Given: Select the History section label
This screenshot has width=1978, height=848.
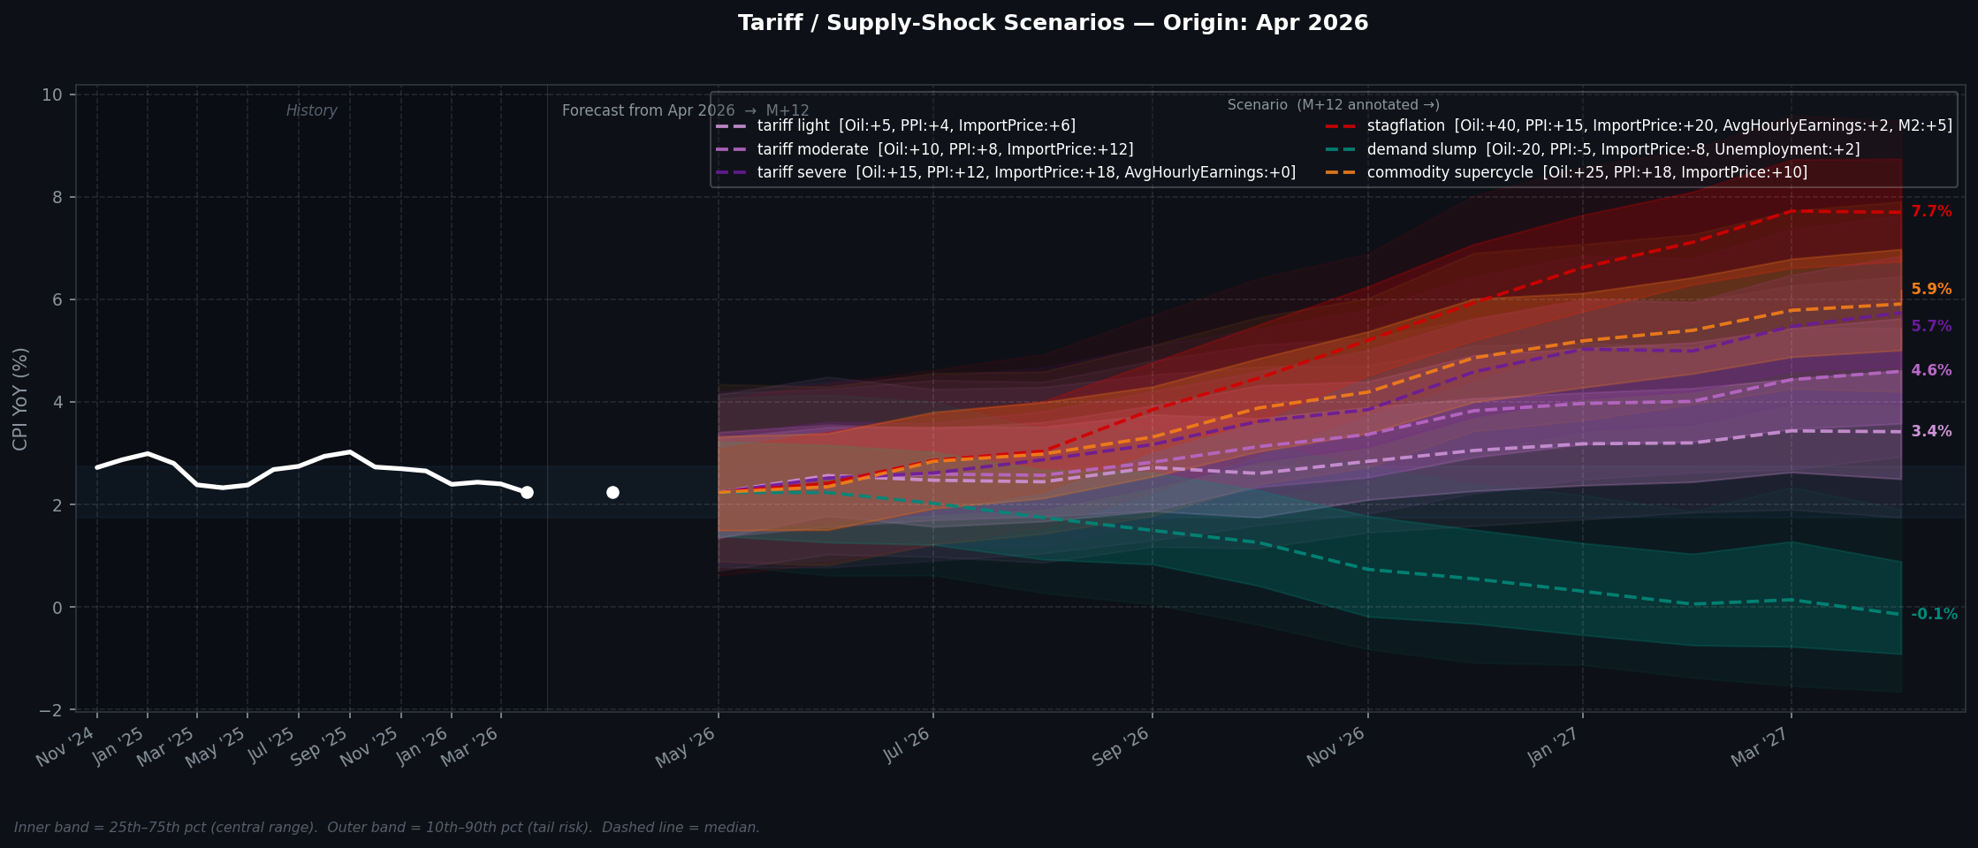Looking at the screenshot, I should pyautogui.click(x=311, y=110).
